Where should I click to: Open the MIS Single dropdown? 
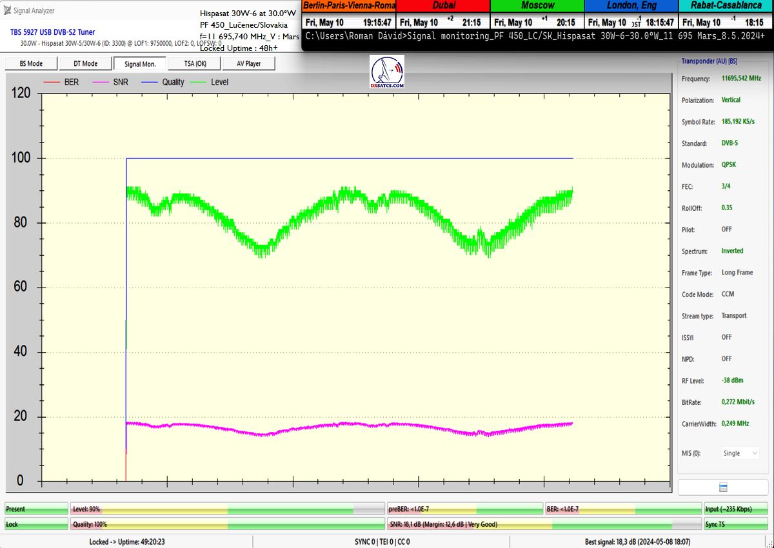coord(739,453)
